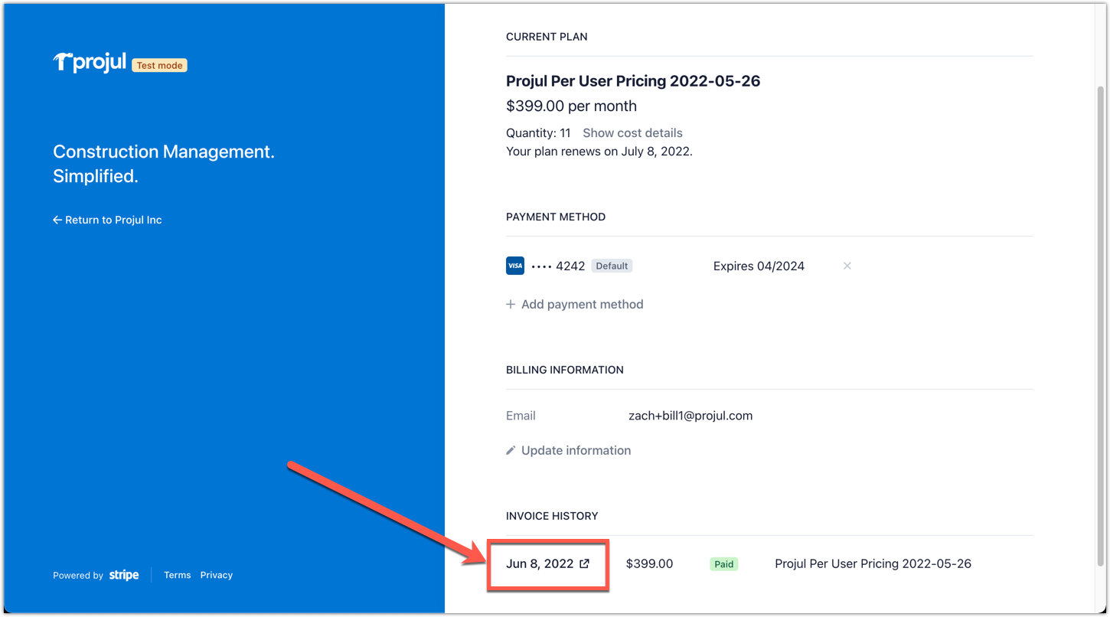Click the external link icon beside Jun 8, 2022

(x=585, y=563)
